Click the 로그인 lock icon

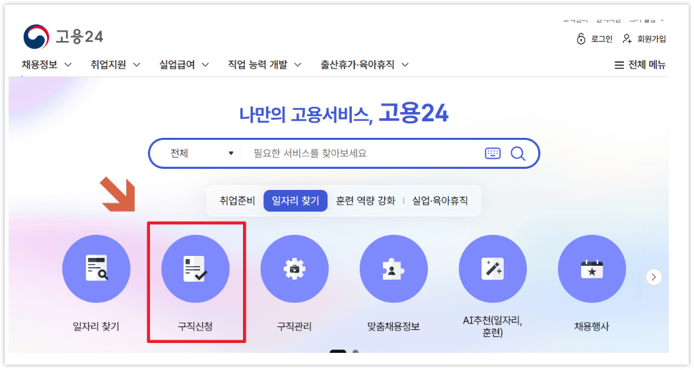(580, 39)
